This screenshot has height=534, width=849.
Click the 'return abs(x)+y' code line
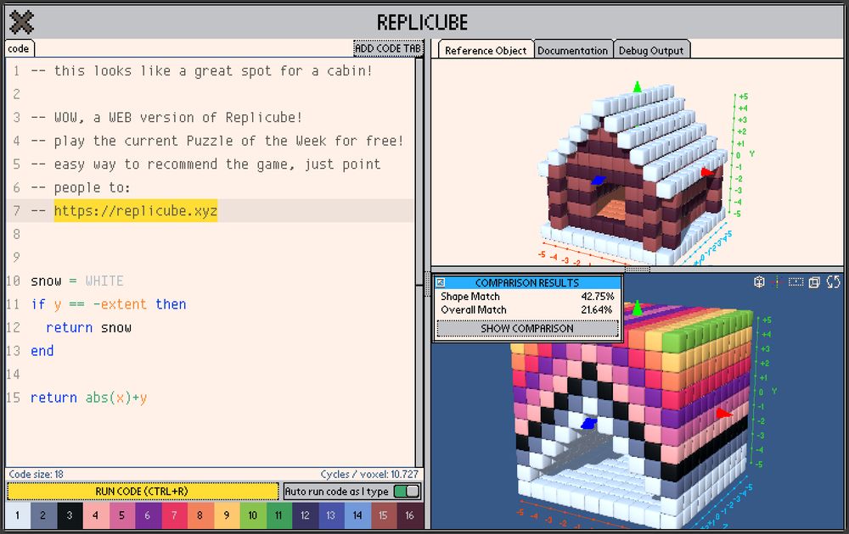(88, 398)
